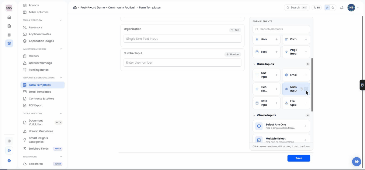Click the NB user avatar

(351, 8)
